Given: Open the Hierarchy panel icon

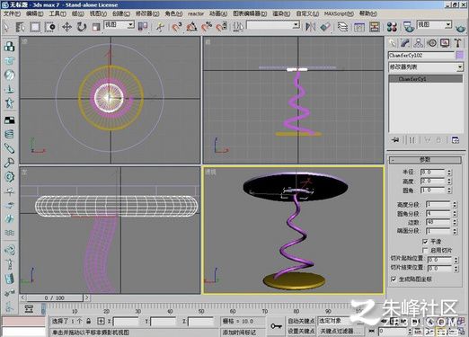Looking at the screenshot, I should [418, 43].
